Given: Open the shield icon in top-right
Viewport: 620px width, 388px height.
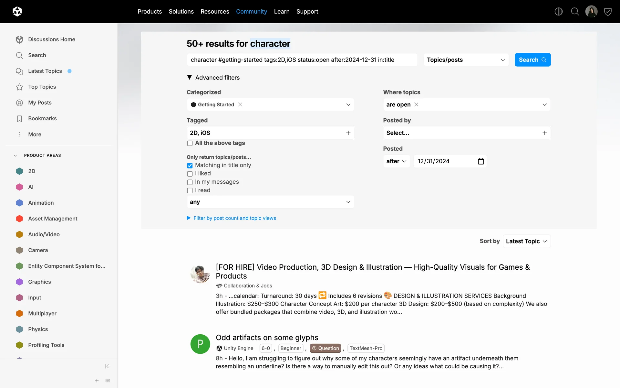Looking at the screenshot, I should [x=608, y=12].
